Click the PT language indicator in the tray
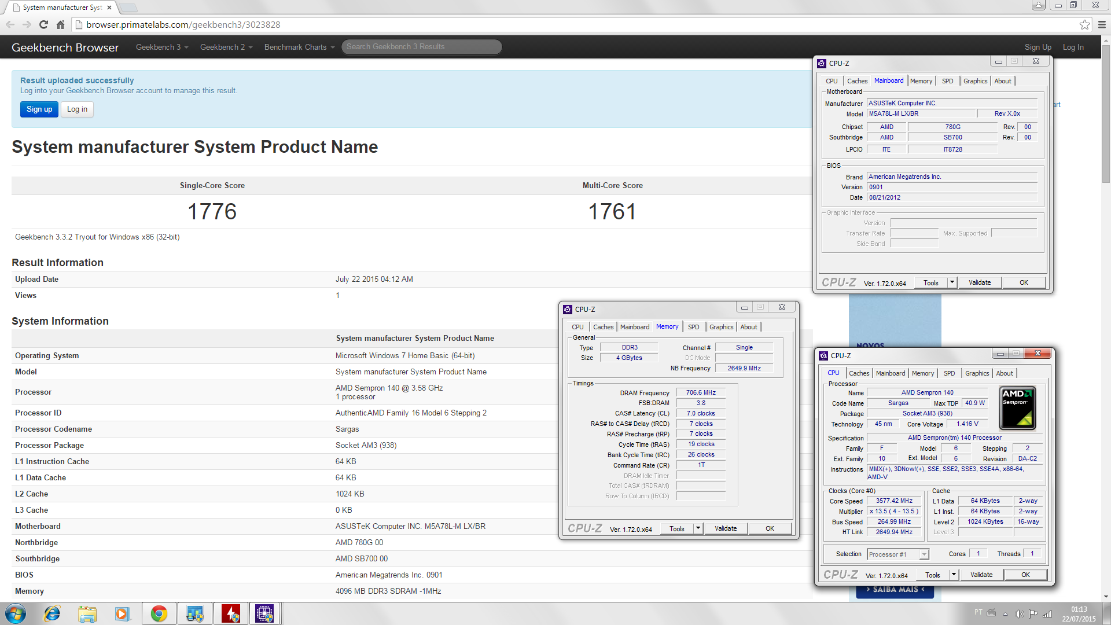1111x625 pixels. point(978,612)
